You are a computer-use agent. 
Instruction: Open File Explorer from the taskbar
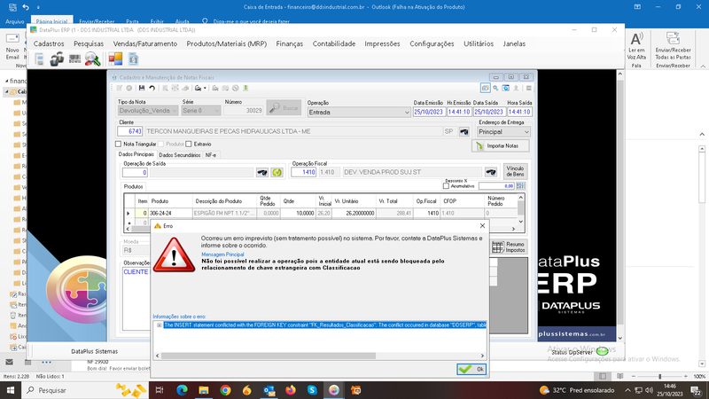coord(204,390)
